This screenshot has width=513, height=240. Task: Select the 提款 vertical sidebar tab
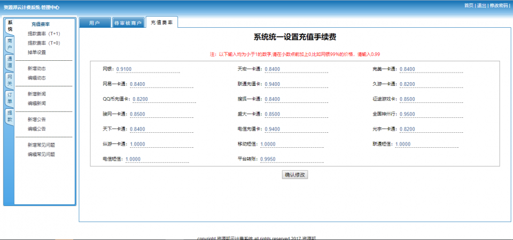click(10, 116)
